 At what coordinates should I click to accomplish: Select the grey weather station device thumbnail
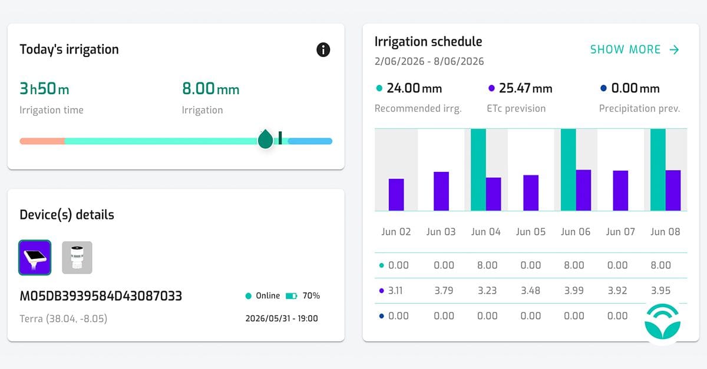point(77,257)
